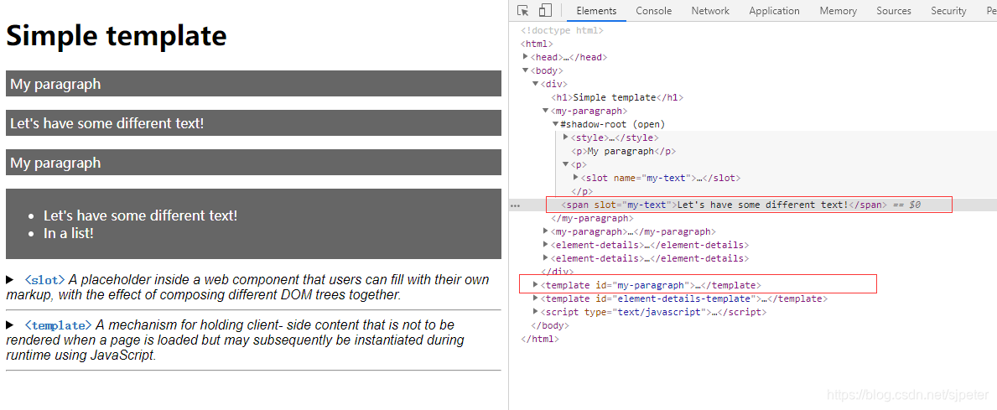Image resolution: width=997 pixels, height=410 pixels.
Task: Select the <!doctype html> line
Action: click(x=562, y=30)
